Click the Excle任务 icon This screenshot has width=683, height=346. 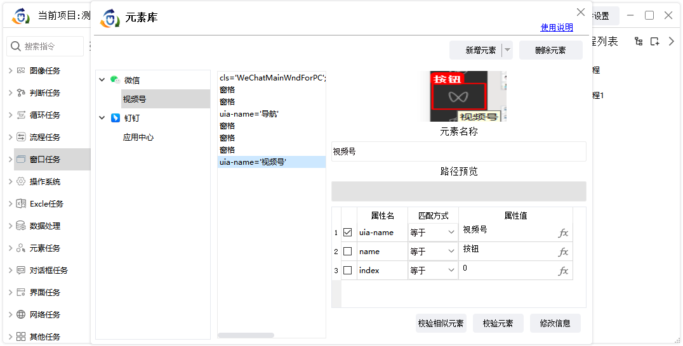point(21,203)
